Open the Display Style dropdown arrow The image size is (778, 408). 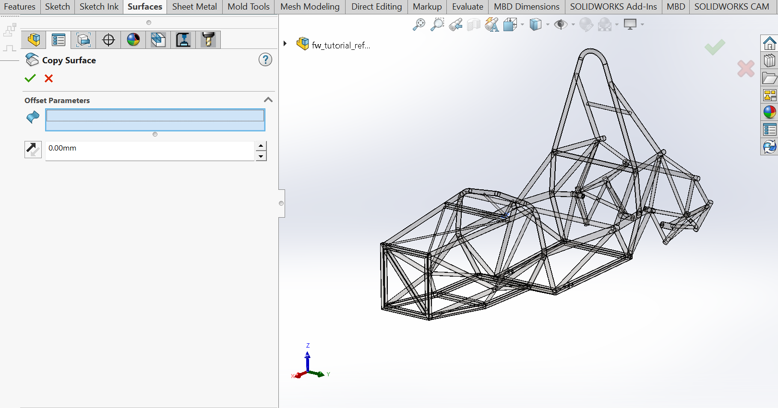548,24
